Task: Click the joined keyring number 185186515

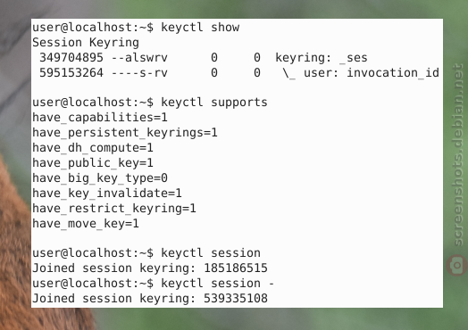Action: coord(236,268)
